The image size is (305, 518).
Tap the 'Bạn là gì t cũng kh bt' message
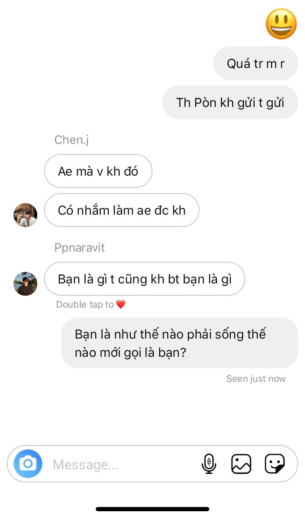144,279
